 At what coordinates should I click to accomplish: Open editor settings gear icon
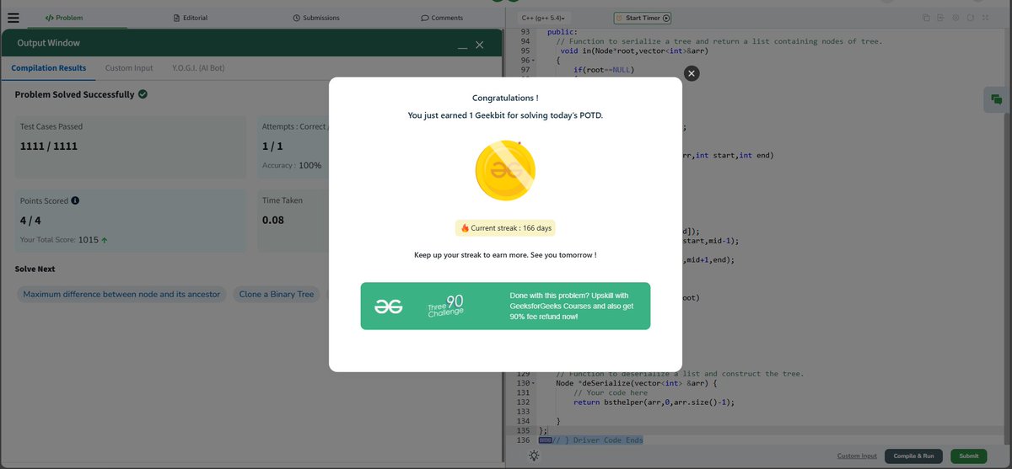coord(955,18)
